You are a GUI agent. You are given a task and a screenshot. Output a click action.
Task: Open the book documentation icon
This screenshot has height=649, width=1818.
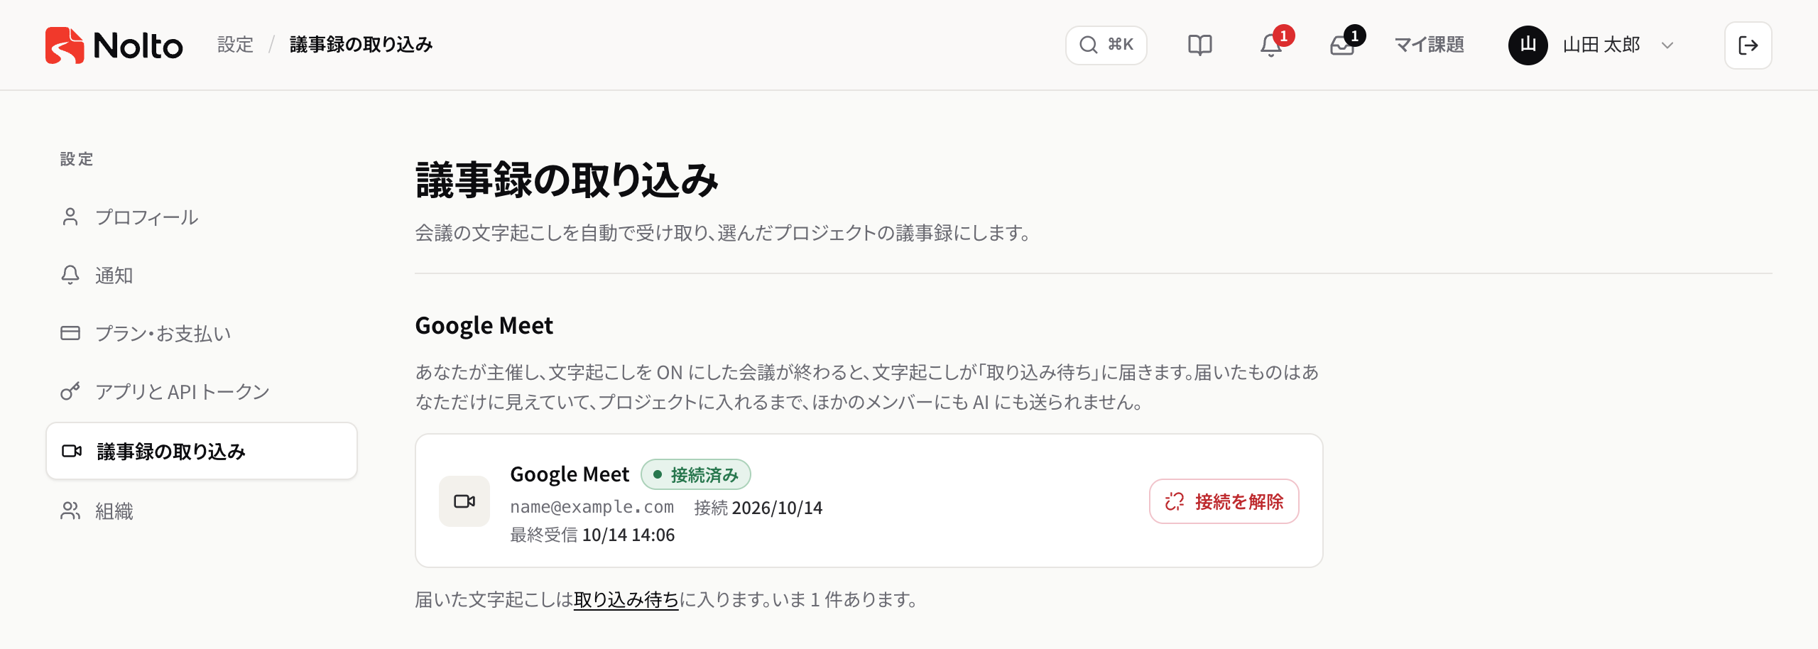tap(1200, 45)
